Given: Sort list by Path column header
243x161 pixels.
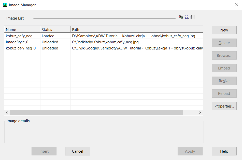Looking at the screenshot, I should pos(136,29).
